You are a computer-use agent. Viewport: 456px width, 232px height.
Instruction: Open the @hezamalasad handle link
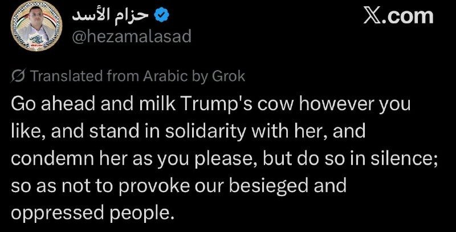coord(132,37)
